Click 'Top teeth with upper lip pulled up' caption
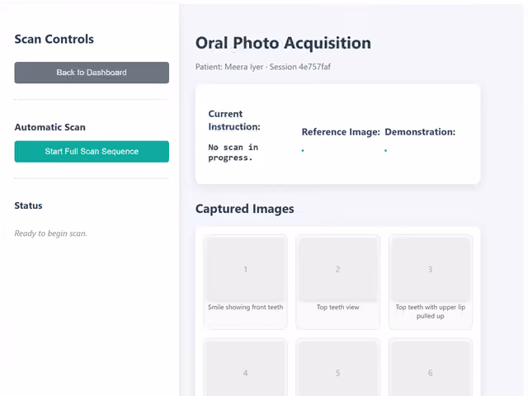The height and width of the screenshot is (396, 528). 431,312
